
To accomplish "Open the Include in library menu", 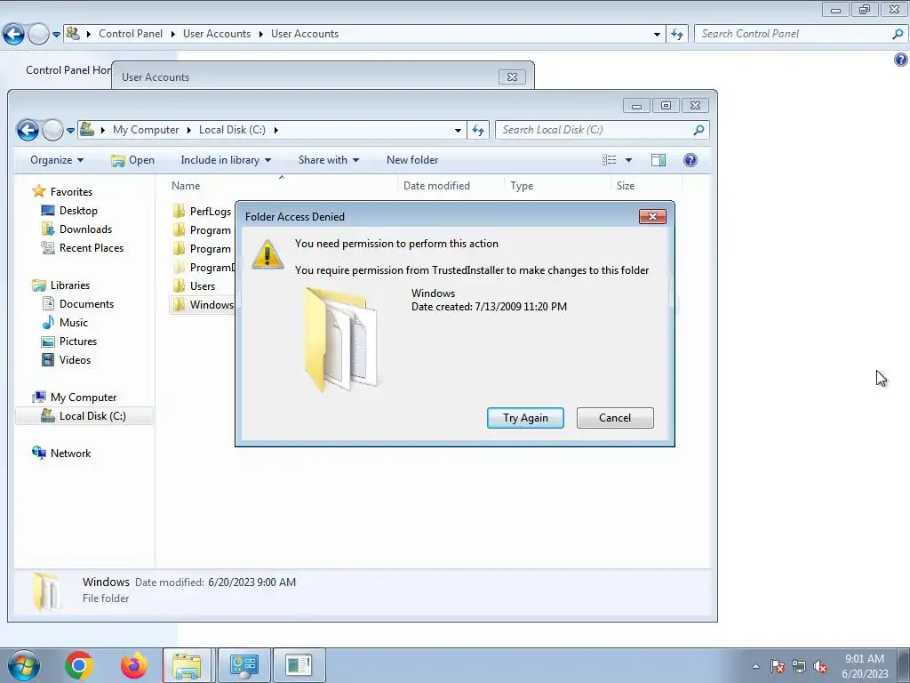I will click(x=226, y=160).
